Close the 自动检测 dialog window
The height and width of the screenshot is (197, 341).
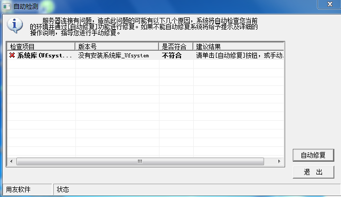click(330, 4)
